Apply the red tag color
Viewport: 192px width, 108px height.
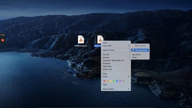104,81
